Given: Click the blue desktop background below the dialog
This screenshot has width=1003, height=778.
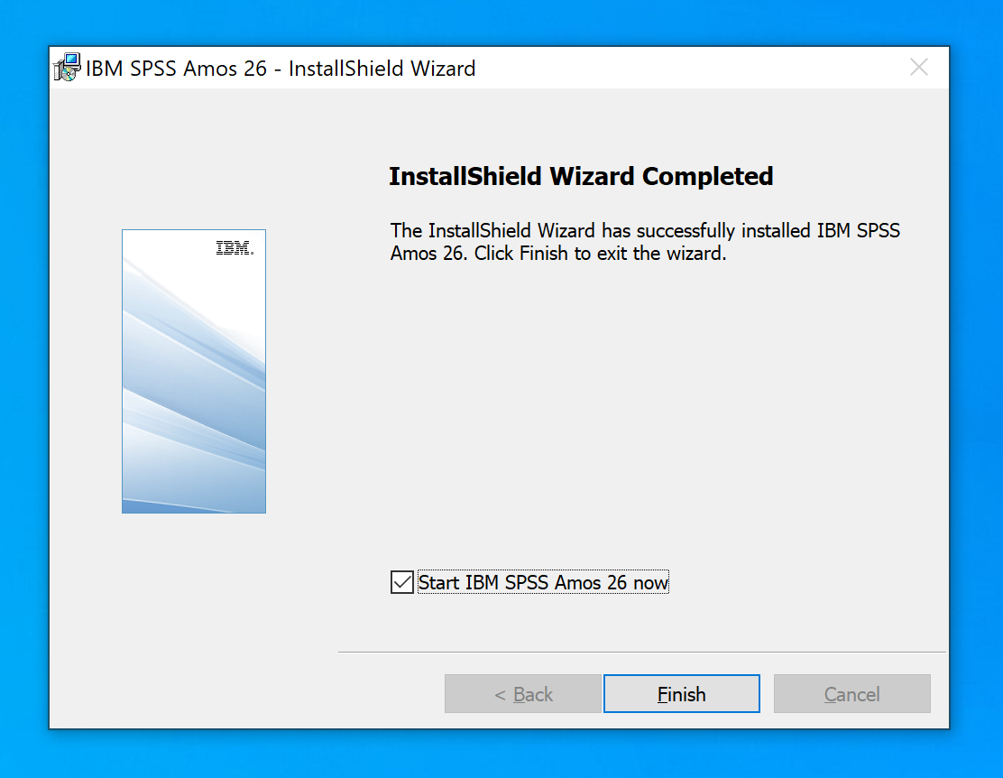Looking at the screenshot, I should pyautogui.click(x=502, y=754).
